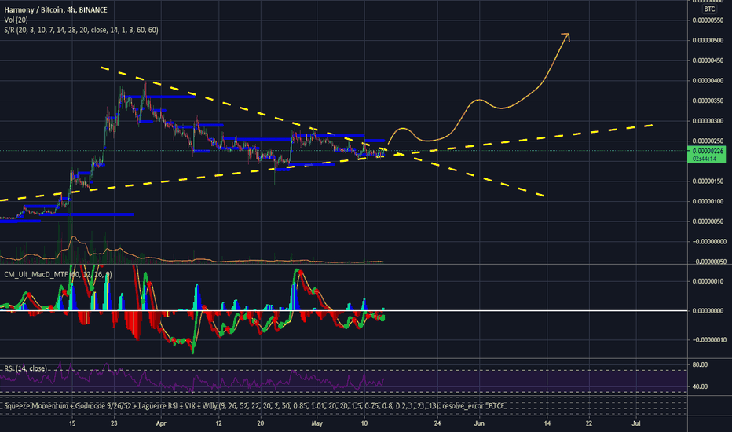The height and width of the screenshot is (432, 732).
Task: Click the 0.00000400 price axis label
Action: coord(708,80)
